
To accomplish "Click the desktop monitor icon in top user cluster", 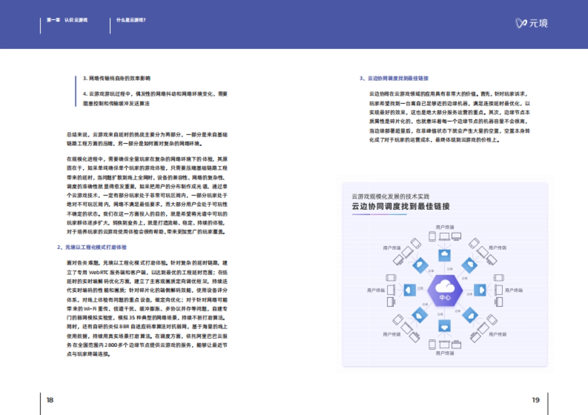I will coord(457,237).
